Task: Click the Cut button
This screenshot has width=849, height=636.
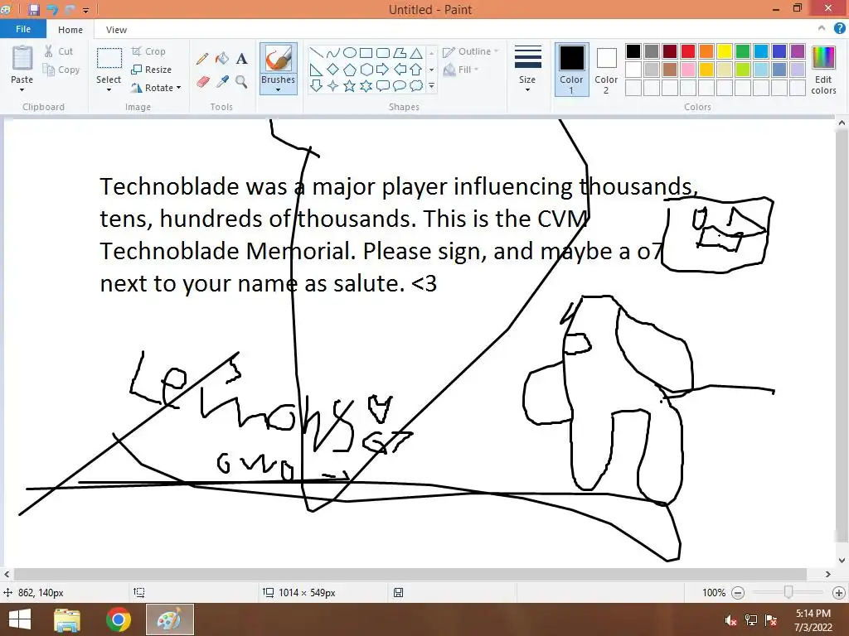Action: [59, 51]
